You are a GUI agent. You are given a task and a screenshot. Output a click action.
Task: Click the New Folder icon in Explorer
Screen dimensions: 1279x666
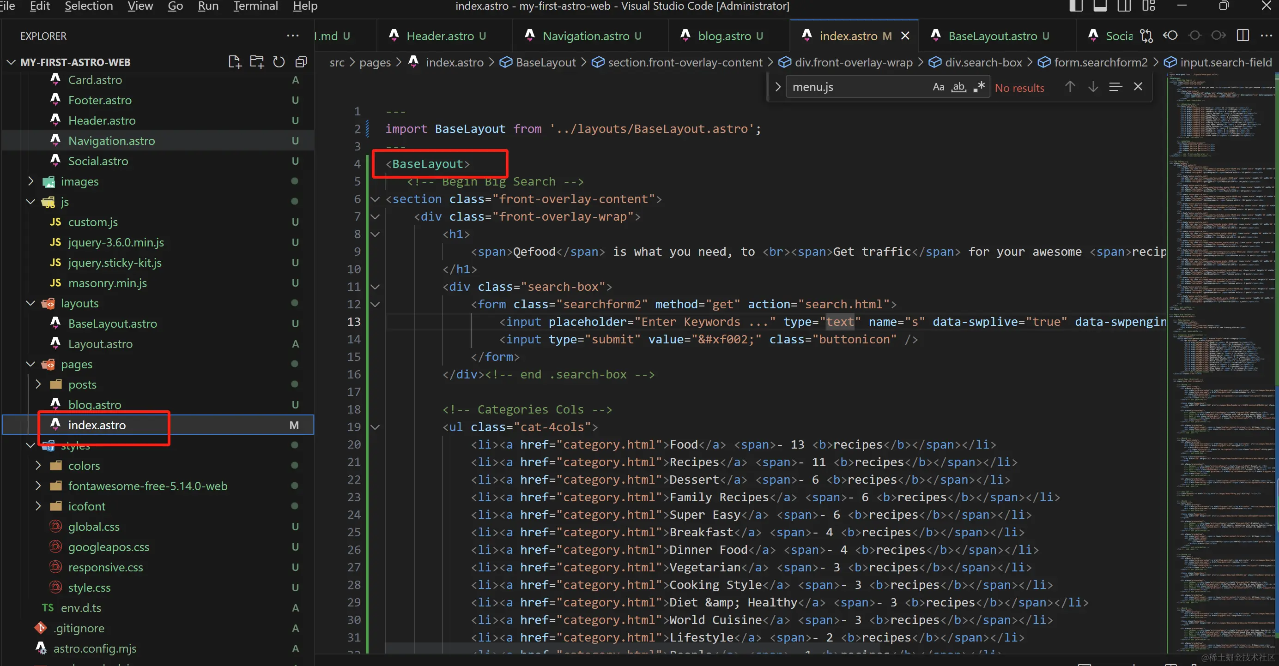pos(257,62)
